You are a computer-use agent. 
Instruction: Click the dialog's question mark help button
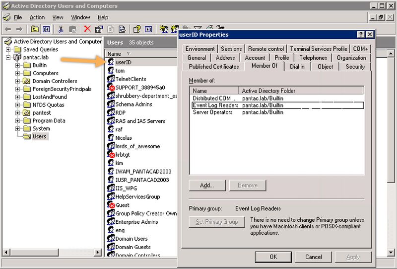360,35
